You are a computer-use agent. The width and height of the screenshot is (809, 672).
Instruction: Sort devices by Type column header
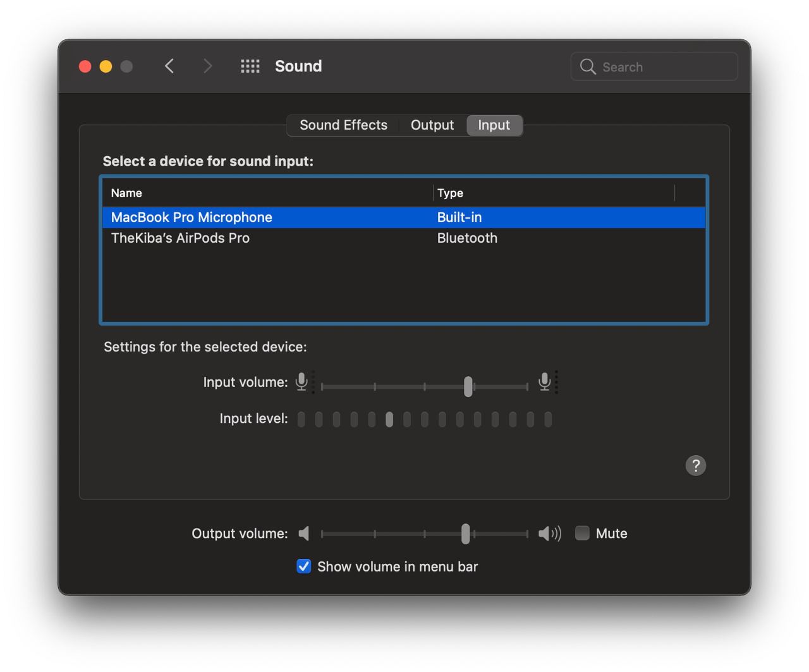coord(554,193)
